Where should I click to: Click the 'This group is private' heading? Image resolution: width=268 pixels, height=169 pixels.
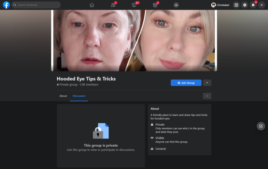[101, 145]
